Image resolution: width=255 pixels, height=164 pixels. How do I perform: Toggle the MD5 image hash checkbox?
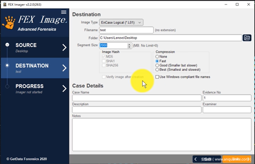click(104, 57)
